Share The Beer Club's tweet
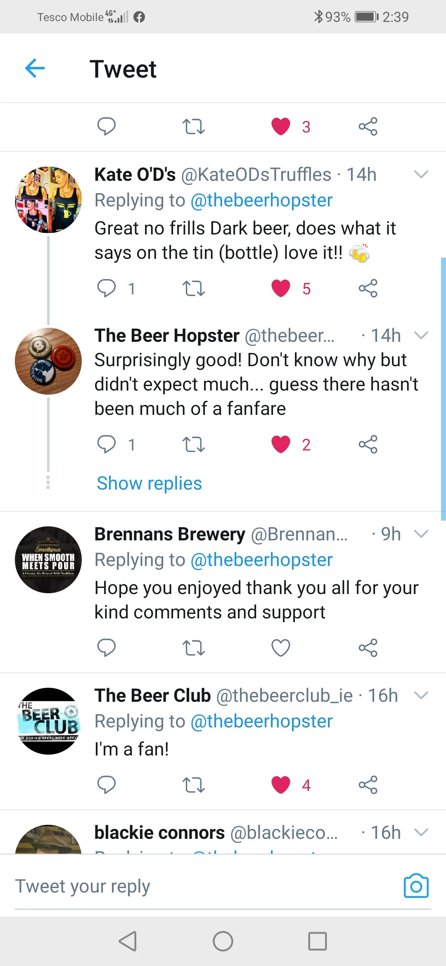446x966 pixels. click(x=368, y=785)
